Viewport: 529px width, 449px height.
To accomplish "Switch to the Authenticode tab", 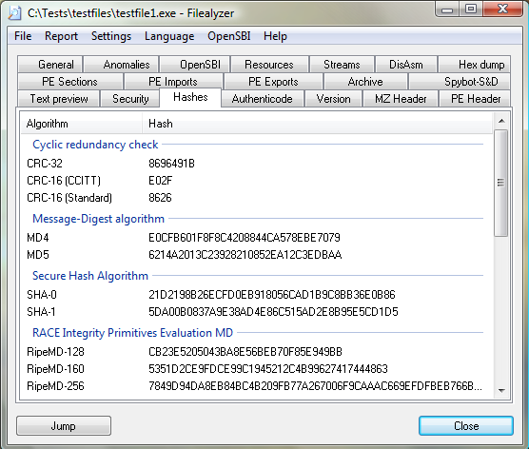I will click(263, 99).
